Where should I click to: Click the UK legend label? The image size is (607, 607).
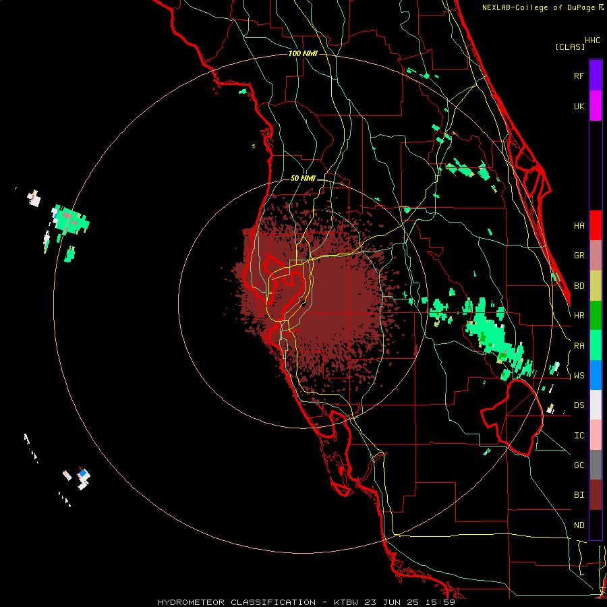[x=579, y=106]
